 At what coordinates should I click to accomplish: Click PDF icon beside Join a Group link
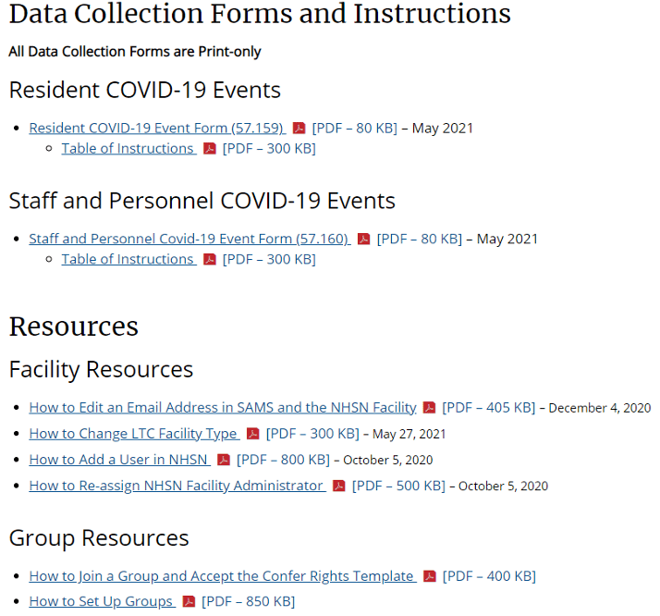point(429,576)
